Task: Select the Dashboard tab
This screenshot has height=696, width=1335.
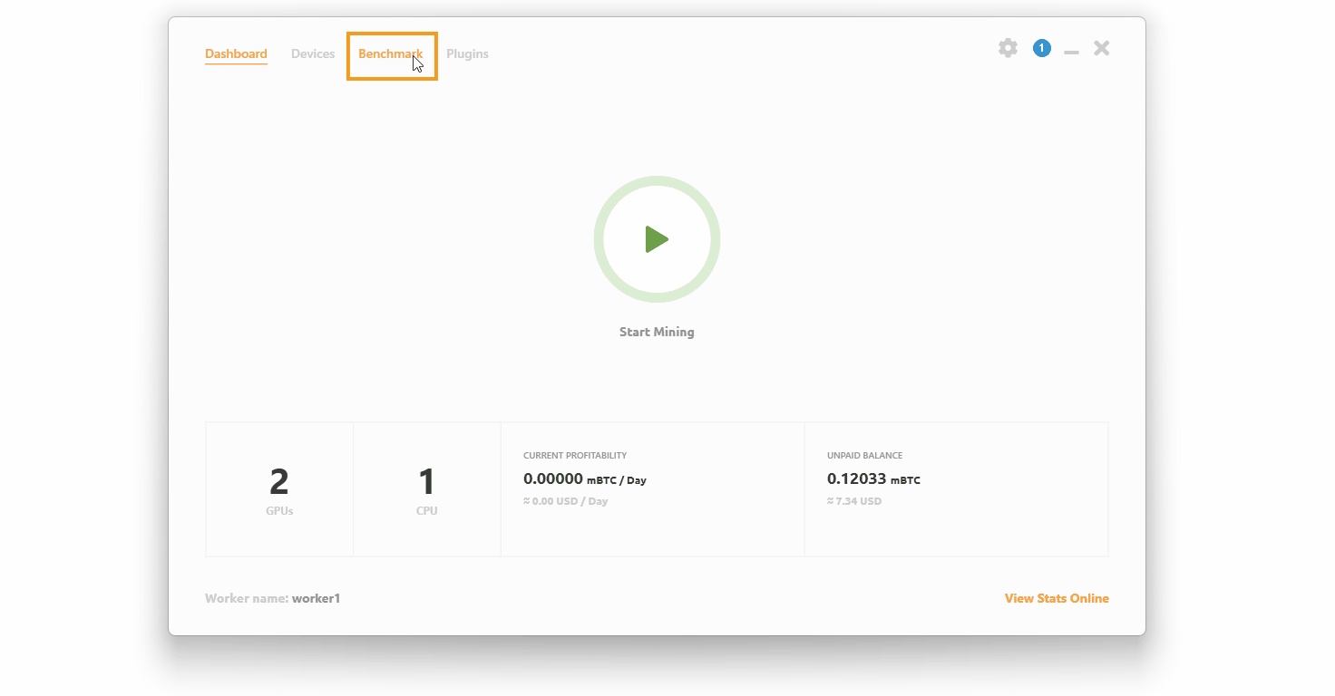Action: pyautogui.click(x=236, y=53)
